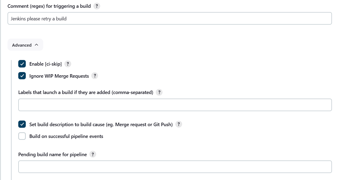The height and width of the screenshot is (180, 358).
Task: Show help for Enable [ci-skip] option
Action: coord(68,64)
